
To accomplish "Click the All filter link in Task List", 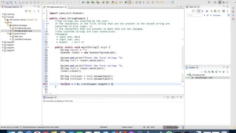I will coord(207,15).
